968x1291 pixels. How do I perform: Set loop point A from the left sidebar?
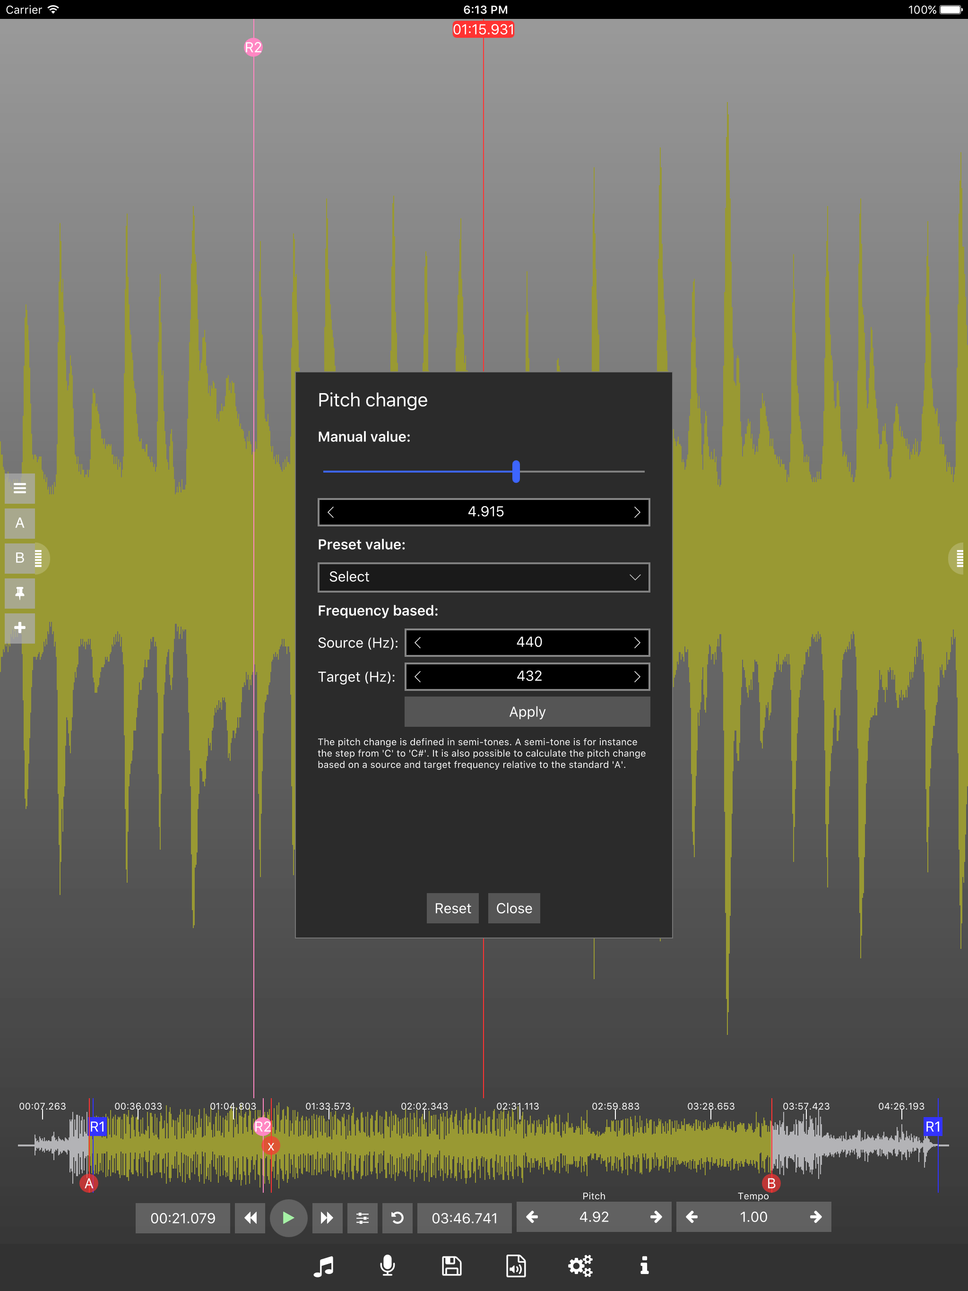pyautogui.click(x=20, y=524)
